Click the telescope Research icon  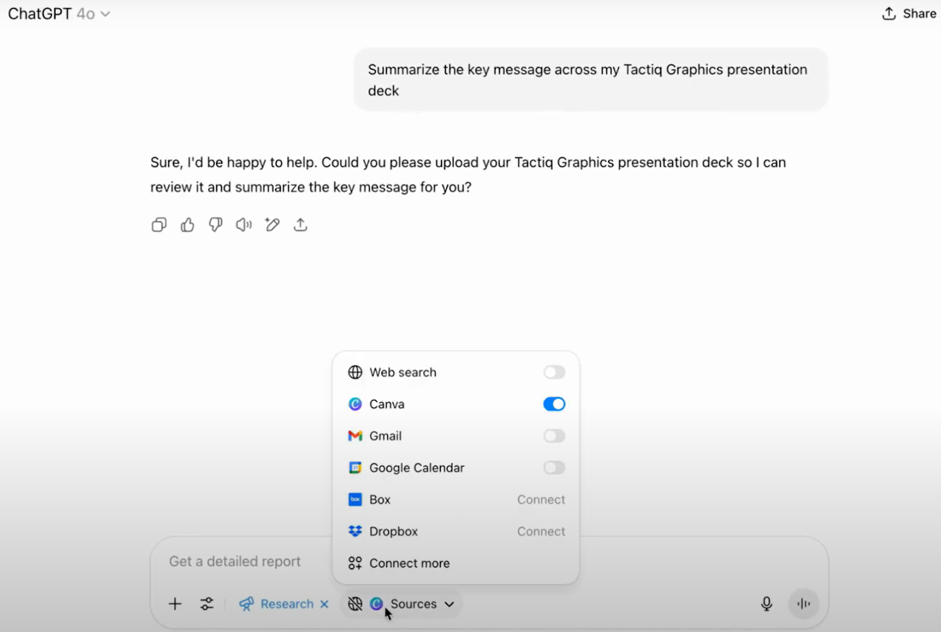(246, 604)
